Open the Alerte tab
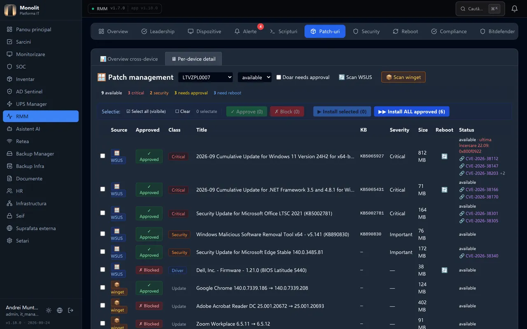The image size is (527, 329). (x=245, y=31)
